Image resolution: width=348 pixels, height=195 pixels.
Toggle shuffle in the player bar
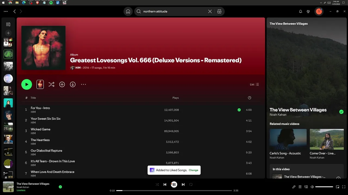click(157, 184)
